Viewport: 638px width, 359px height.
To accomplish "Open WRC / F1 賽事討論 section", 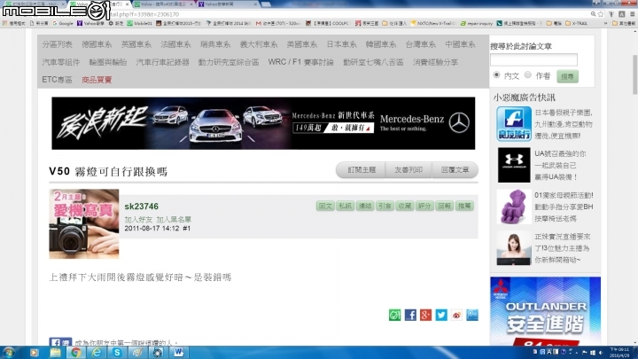I will (x=300, y=62).
